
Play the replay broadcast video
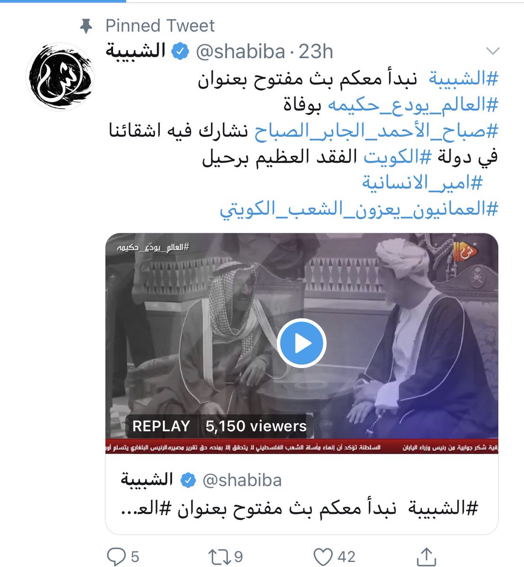pyautogui.click(x=302, y=344)
